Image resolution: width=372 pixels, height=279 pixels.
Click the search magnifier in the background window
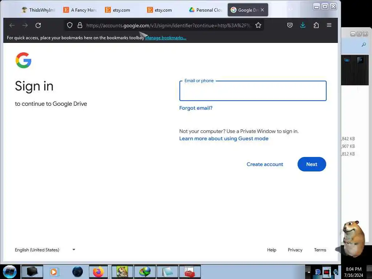(364, 44)
